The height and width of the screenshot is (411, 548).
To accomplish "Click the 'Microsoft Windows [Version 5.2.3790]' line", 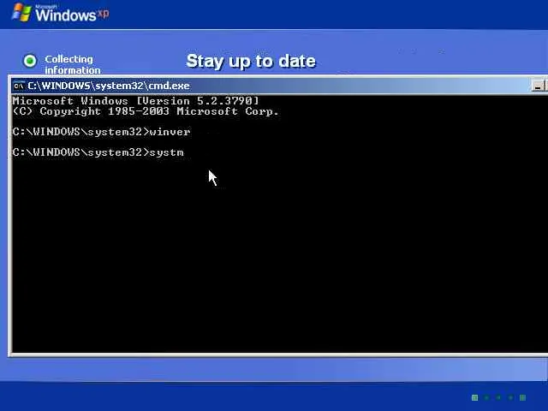I will click(135, 101).
